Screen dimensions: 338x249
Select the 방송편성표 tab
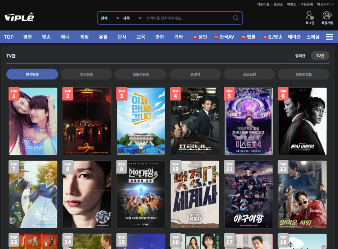tap(303, 75)
